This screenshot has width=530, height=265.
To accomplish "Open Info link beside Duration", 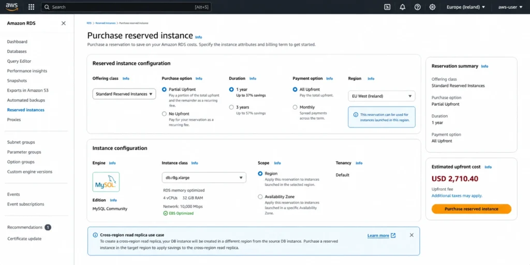I will point(253,79).
